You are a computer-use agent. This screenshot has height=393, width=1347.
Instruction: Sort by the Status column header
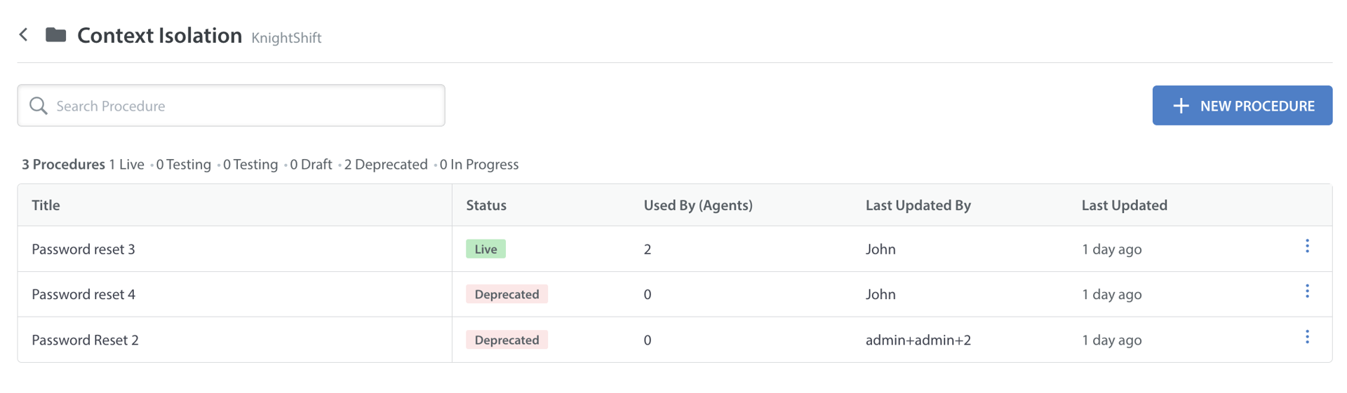486,205
